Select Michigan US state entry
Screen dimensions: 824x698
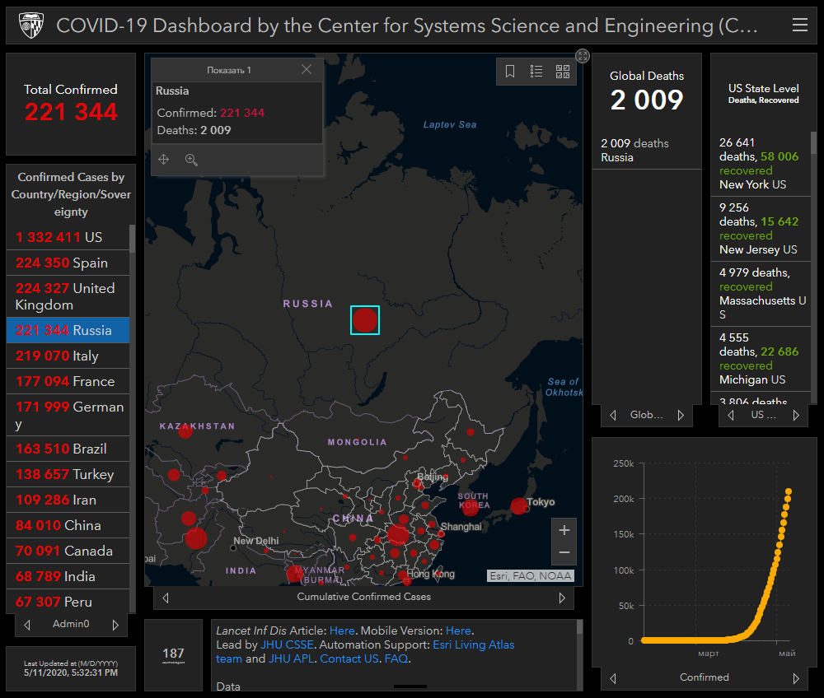[761, 359]
